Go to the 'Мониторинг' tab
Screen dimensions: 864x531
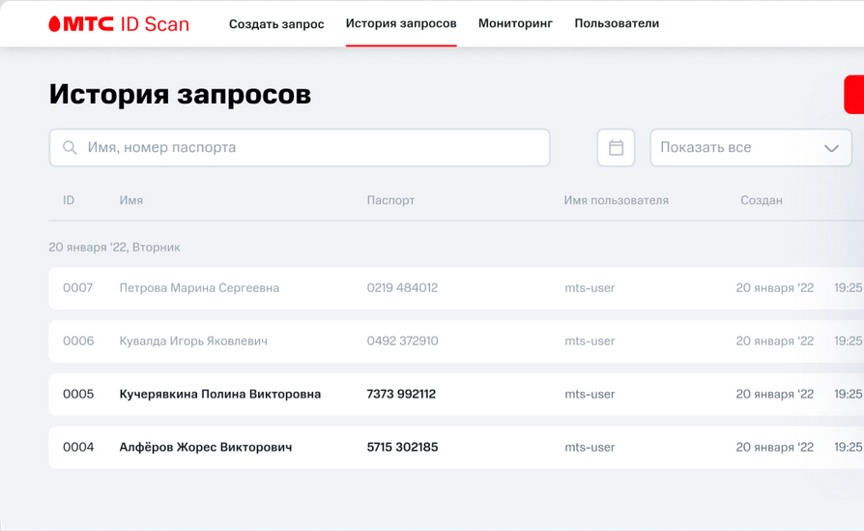[x=515, y=24]
